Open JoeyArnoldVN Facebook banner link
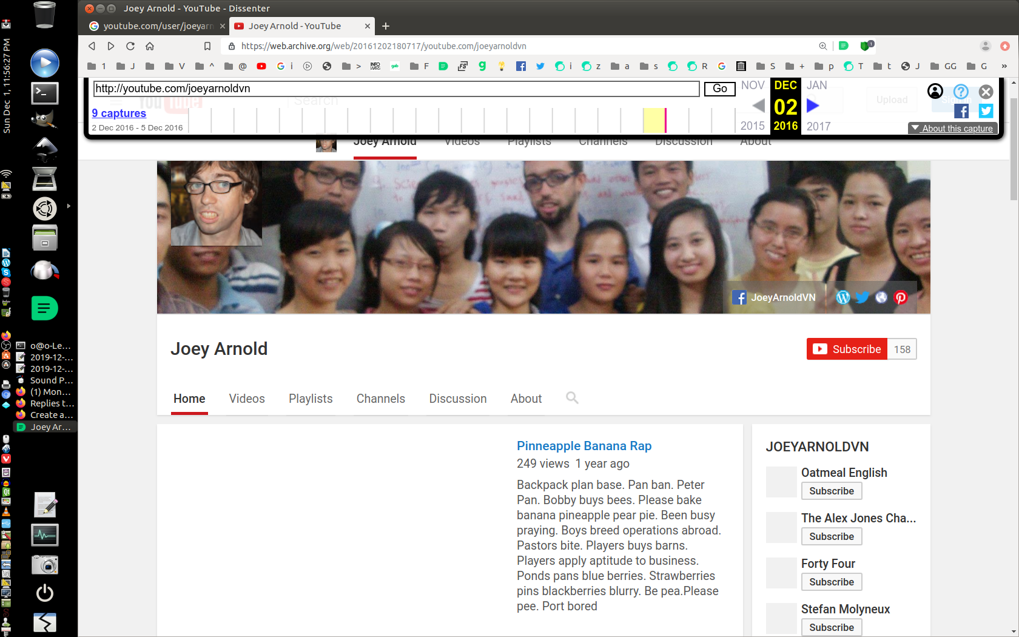The width and height of the screenshot is (1019, 637). (774, 297)
